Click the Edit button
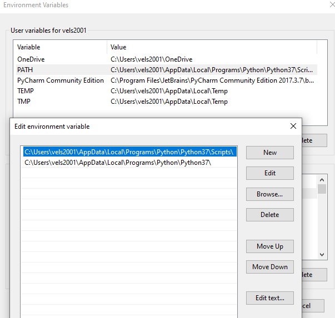 pyautogui.click(x=270, y=173)
